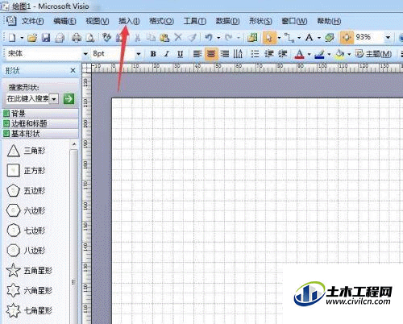Expand the New drawing dropdown arrow

tap(22, 38)
